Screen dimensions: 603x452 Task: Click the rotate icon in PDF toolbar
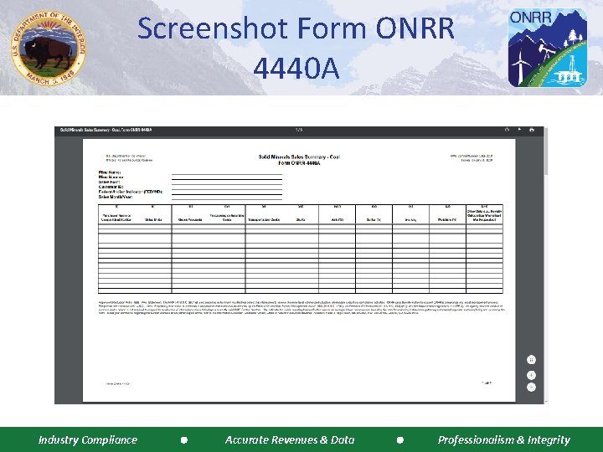507,130
